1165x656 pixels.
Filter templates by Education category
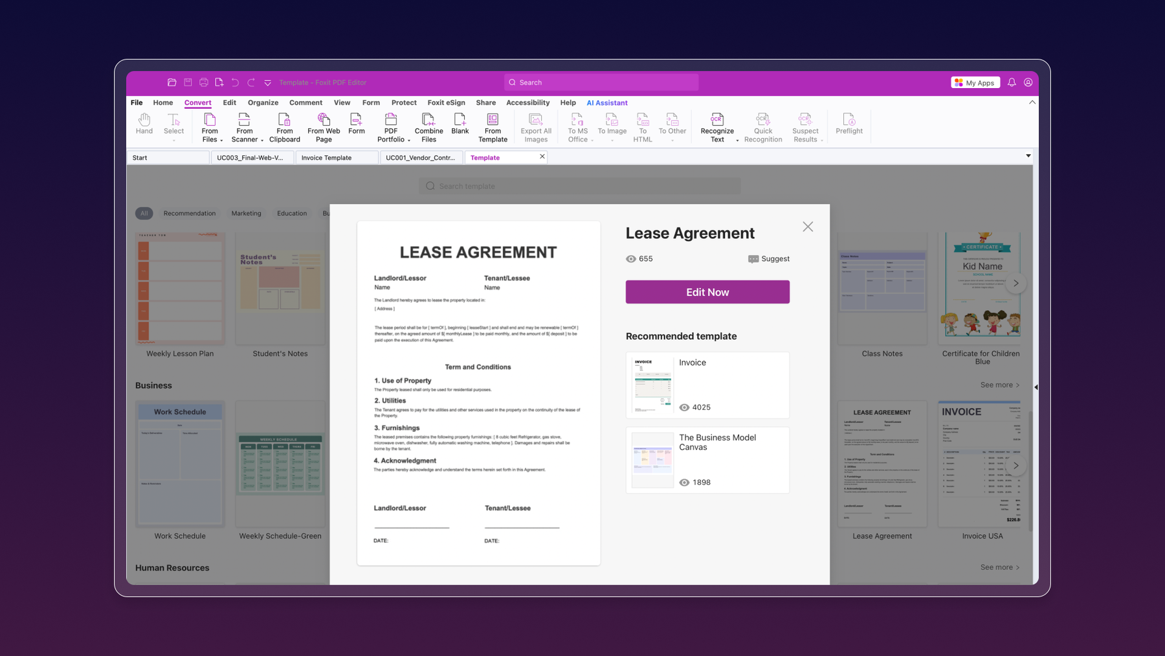(292, 213)
